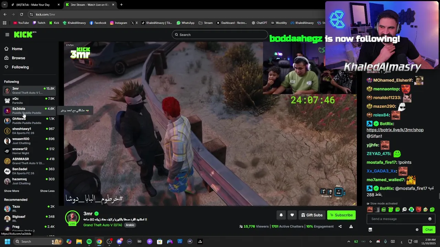440x247 pixels.
Task: Open the Kick hamburger menu
Action: (x=7, y=35)
